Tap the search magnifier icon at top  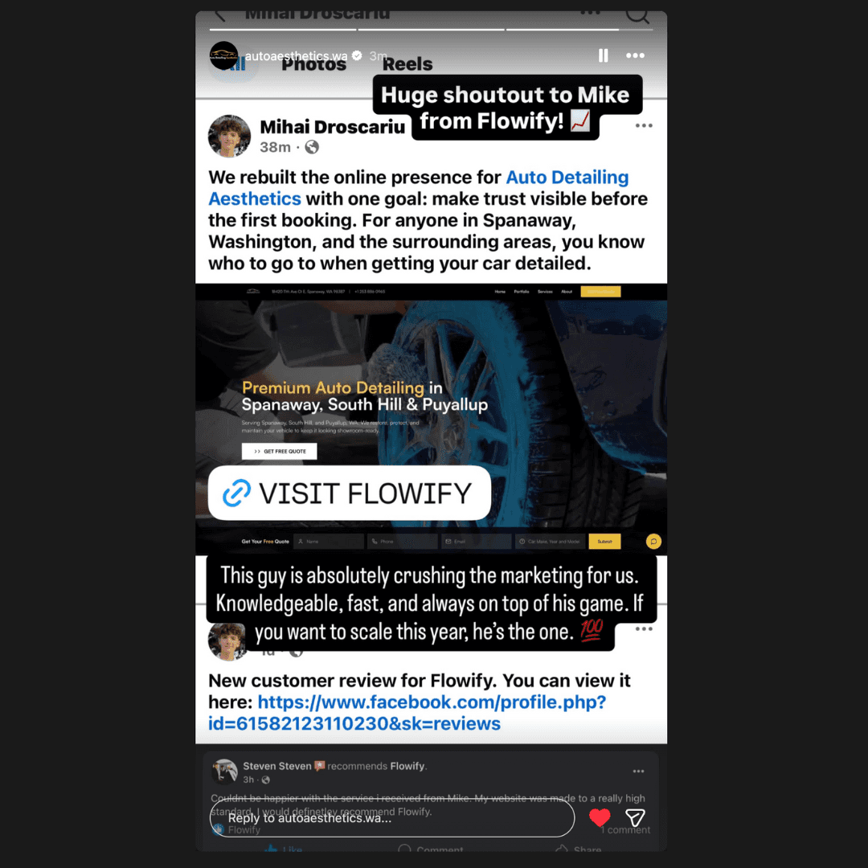coord(637,15)
